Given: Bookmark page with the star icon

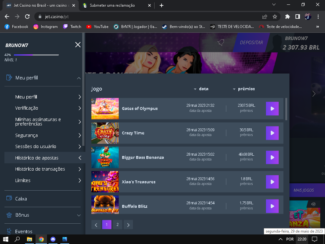Looking at the screenshot, I should pyautogui.click(x=275, y=17).
